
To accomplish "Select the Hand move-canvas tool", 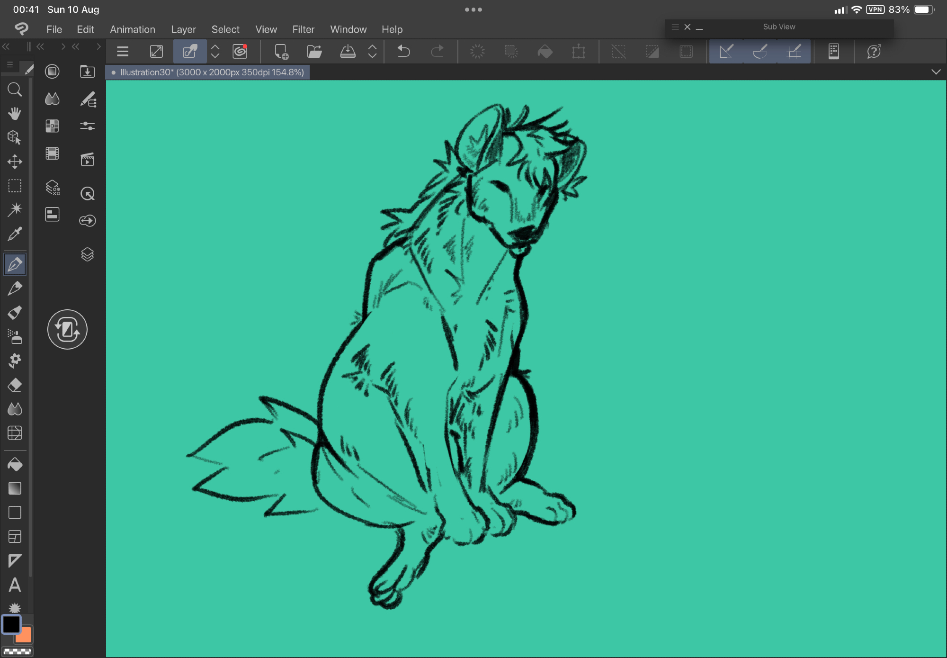I will pyautogui.click(x=15, y=114).
